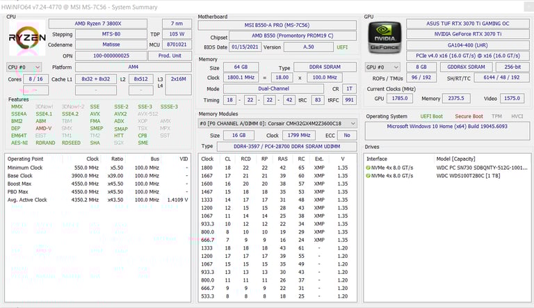The image size is (534, 308).
Task: Click the ASUS TUF RTX 3070 Ti field
Action: click(467, 24)
